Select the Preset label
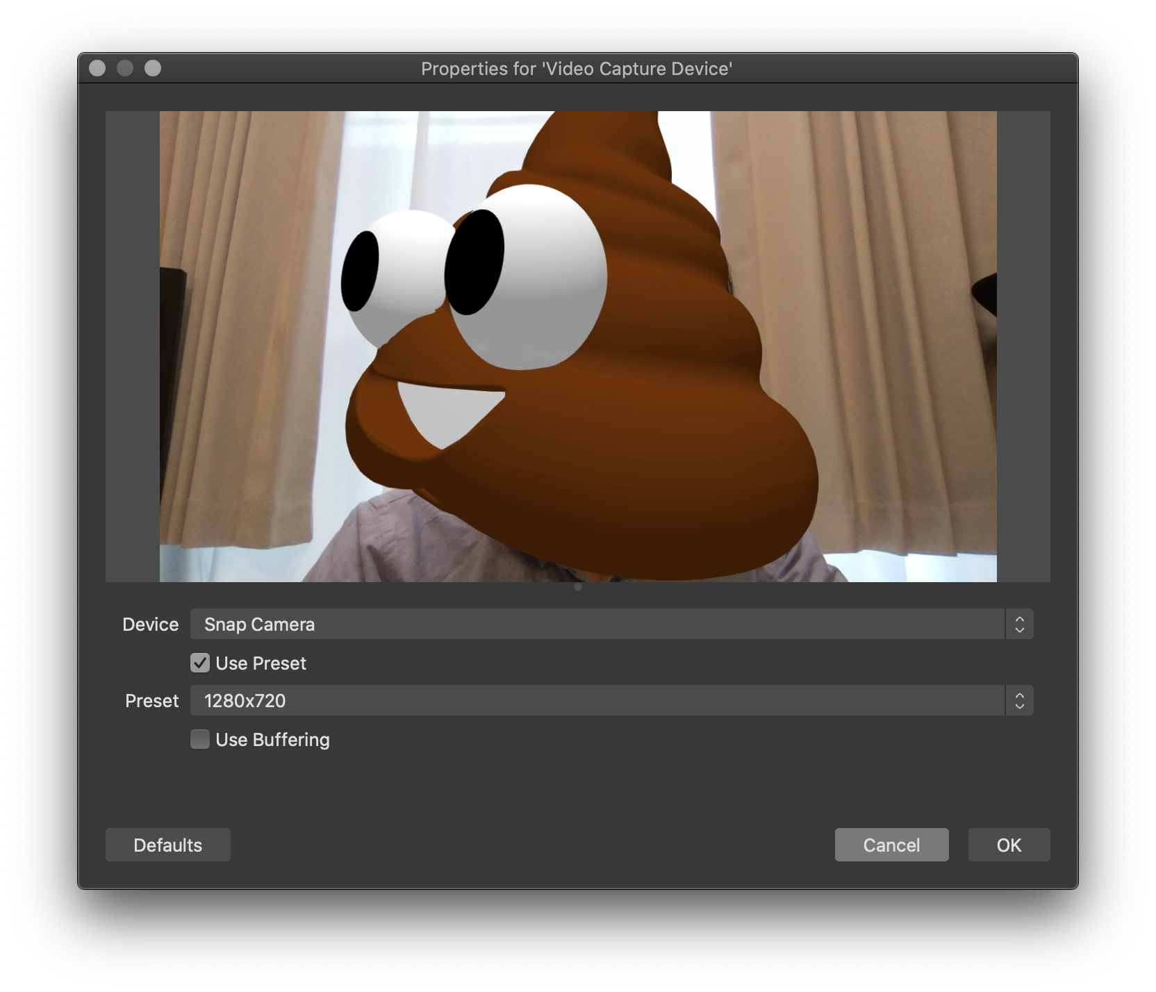The height and width of the screenshot is (992, 1156). point(151,700)
